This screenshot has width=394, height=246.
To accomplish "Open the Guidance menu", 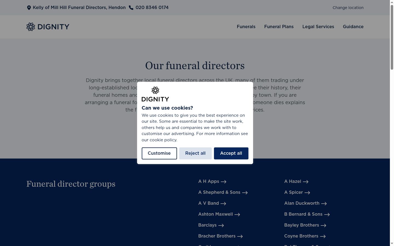I will (x=353, y=27).
